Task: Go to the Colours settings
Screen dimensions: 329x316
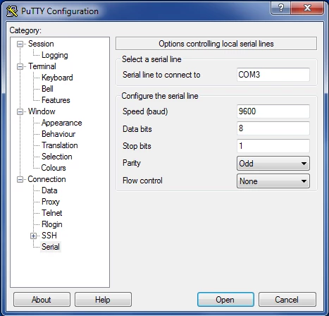Action: [x=54, y=168]
